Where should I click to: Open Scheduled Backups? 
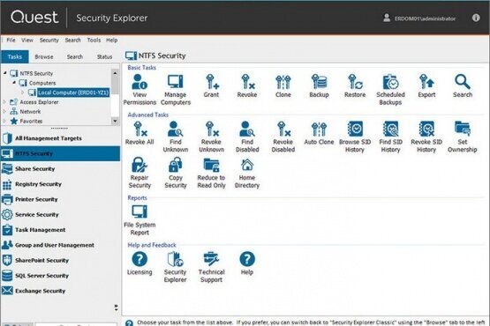[x=390, y=90]
